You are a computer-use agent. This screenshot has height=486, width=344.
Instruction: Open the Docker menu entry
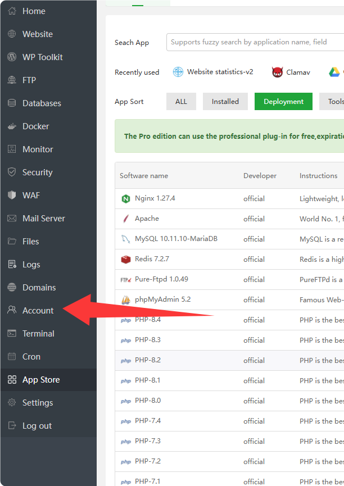coord(48,126)
